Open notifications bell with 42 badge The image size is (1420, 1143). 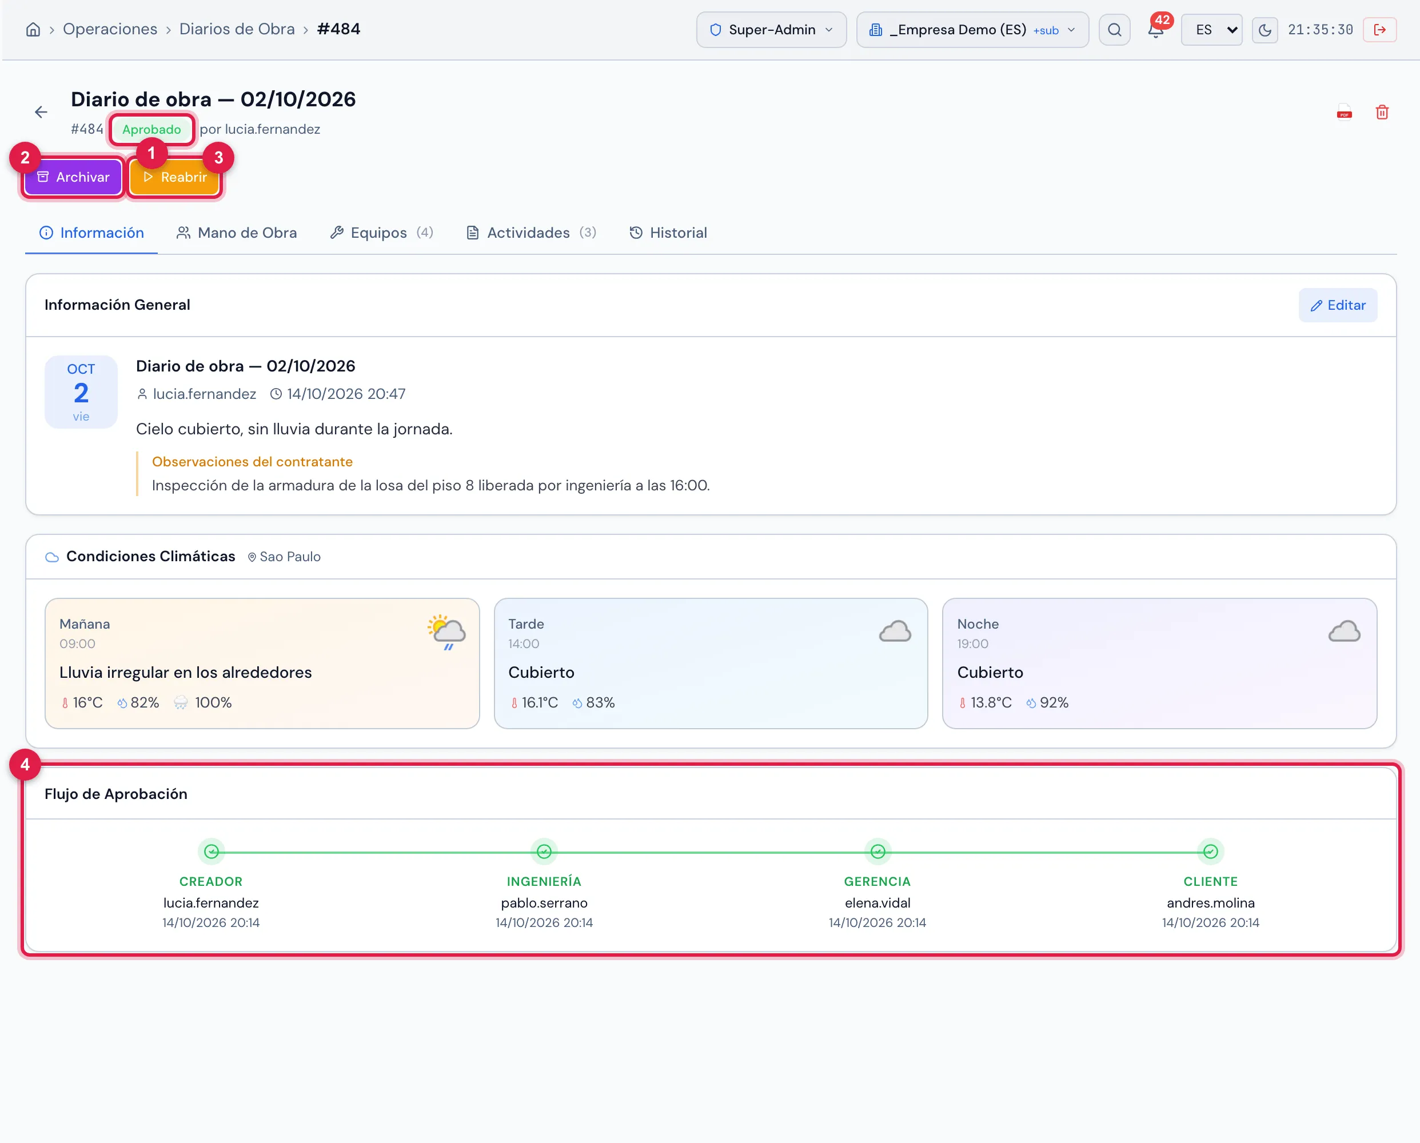(x=1156, y=30)
